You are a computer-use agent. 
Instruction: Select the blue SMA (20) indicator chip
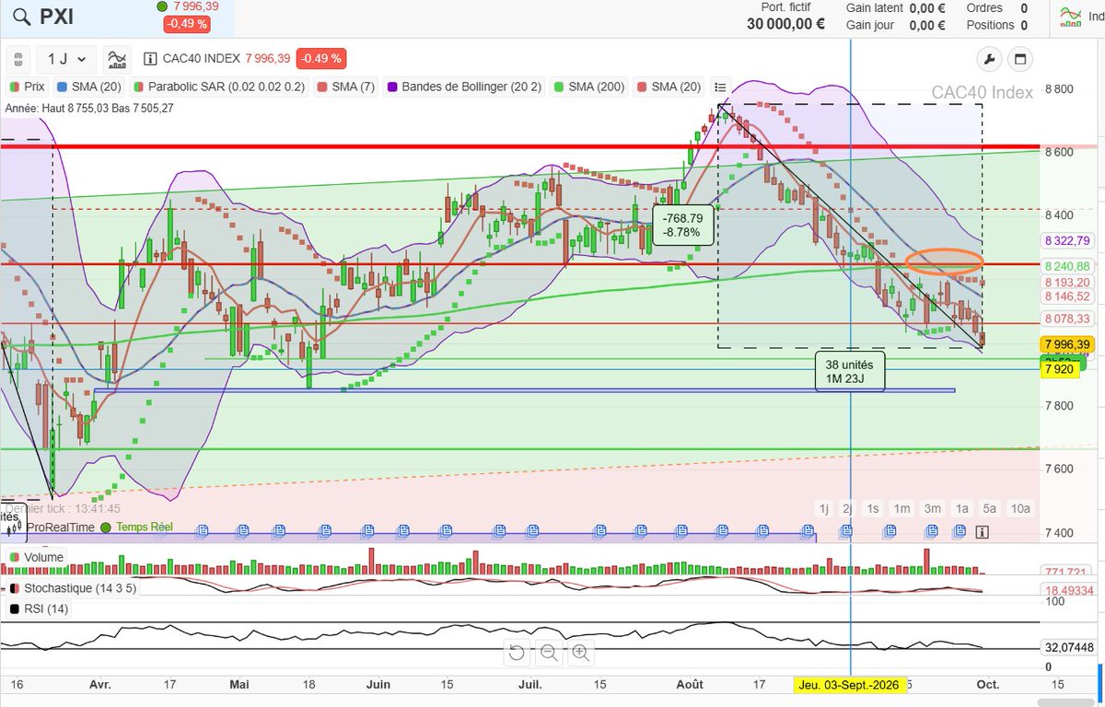(x=89, y=87)
